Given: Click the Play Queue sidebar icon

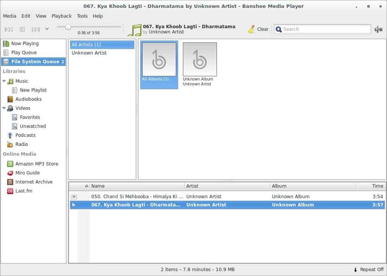Looking at the screenshot, I should pyautogui.click(x=6, y=53).
